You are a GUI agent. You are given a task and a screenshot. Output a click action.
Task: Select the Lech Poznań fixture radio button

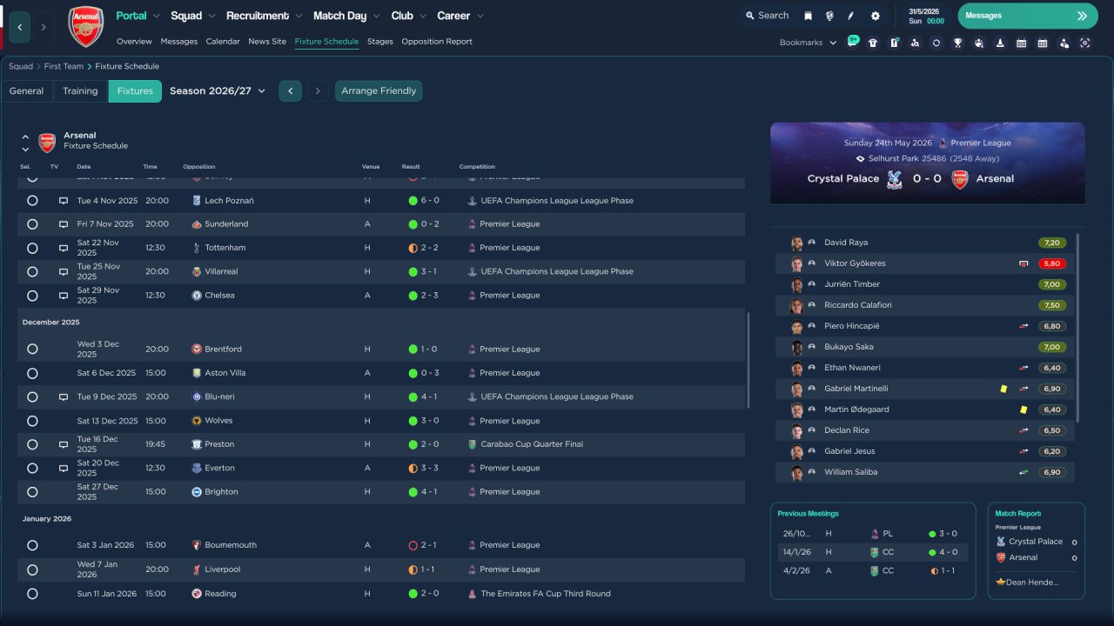(x=32, y=200)
